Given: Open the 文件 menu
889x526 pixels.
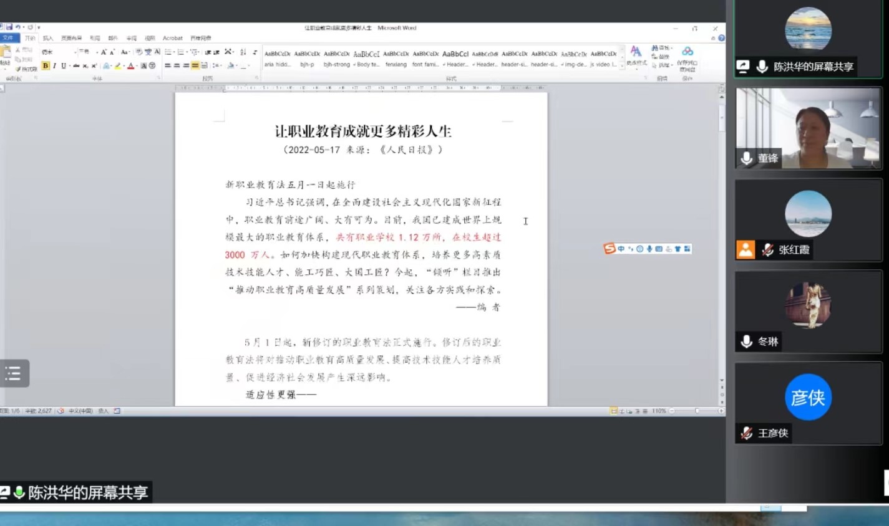Looking at the screenshot, I should point(9,38).
